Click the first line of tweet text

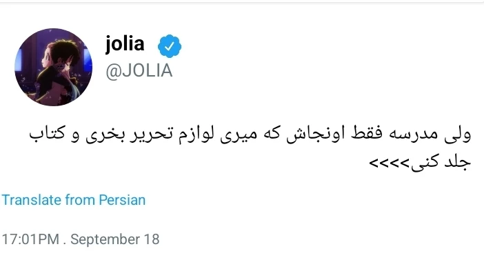[x=248, y=134]
